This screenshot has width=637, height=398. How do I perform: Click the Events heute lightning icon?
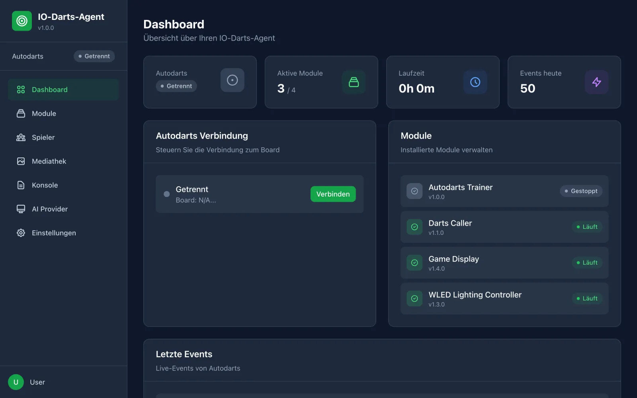click(x=597, y=82)
